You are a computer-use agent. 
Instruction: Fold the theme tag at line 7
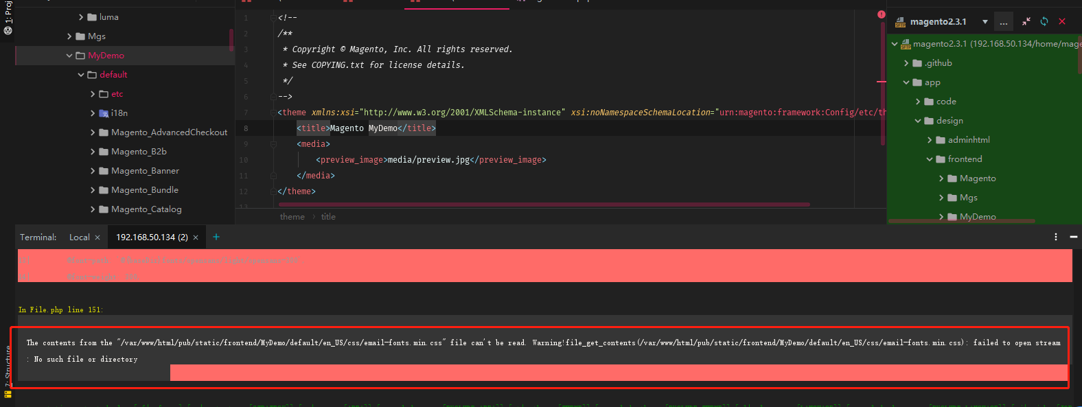pyautogui.click(x=273, y=113)
